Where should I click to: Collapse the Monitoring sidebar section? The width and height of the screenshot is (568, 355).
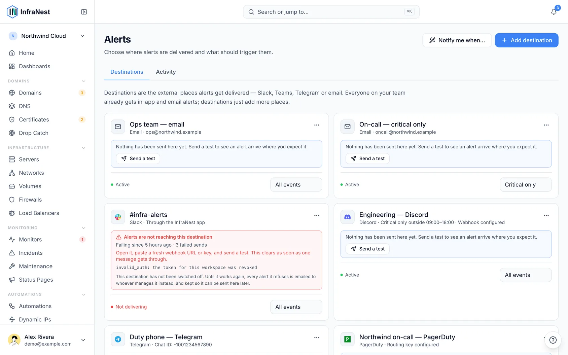click(x=84, y=228)
